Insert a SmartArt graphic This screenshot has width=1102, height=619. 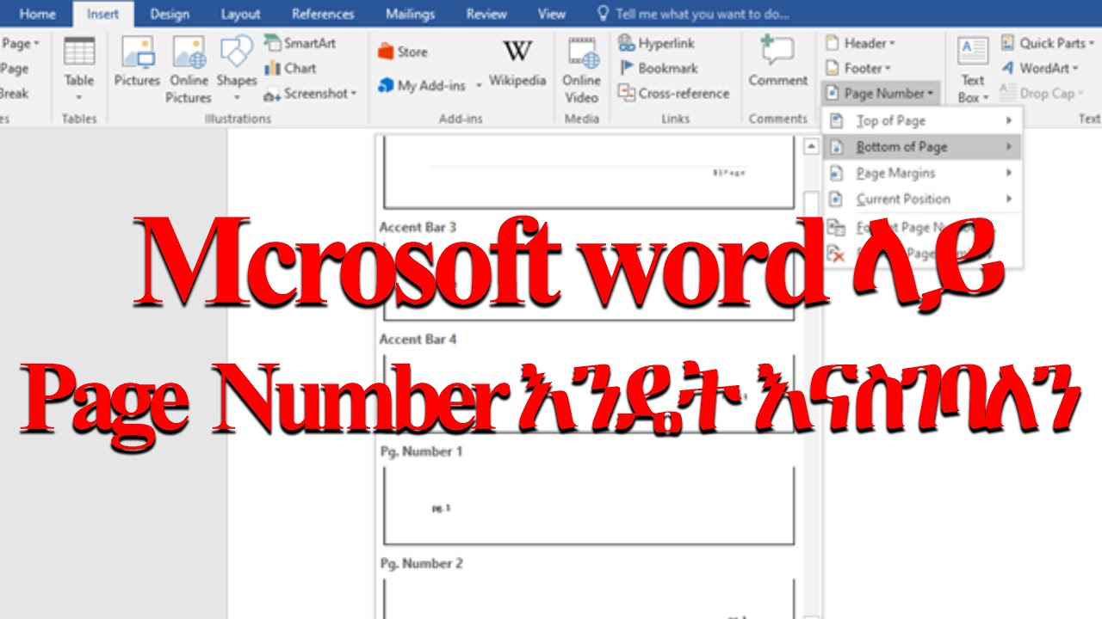300,43
